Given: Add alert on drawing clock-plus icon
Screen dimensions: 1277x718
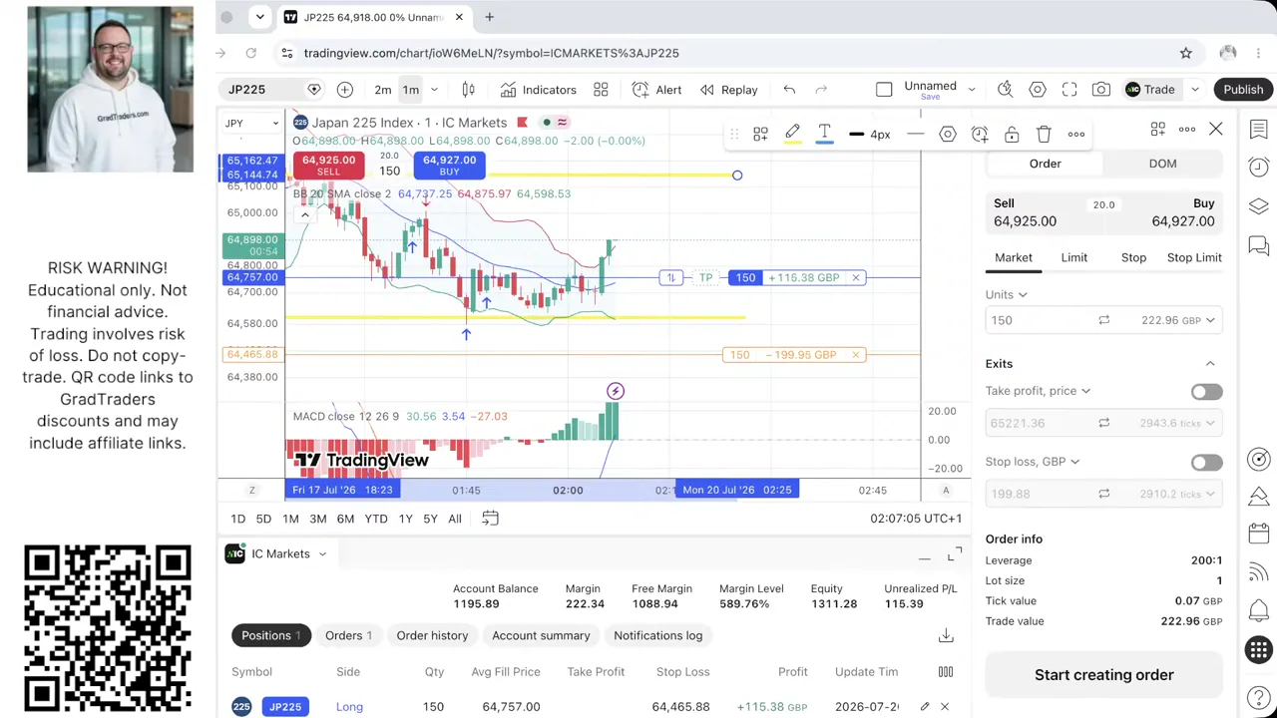Looking at the screenshot, I should 980,134.
